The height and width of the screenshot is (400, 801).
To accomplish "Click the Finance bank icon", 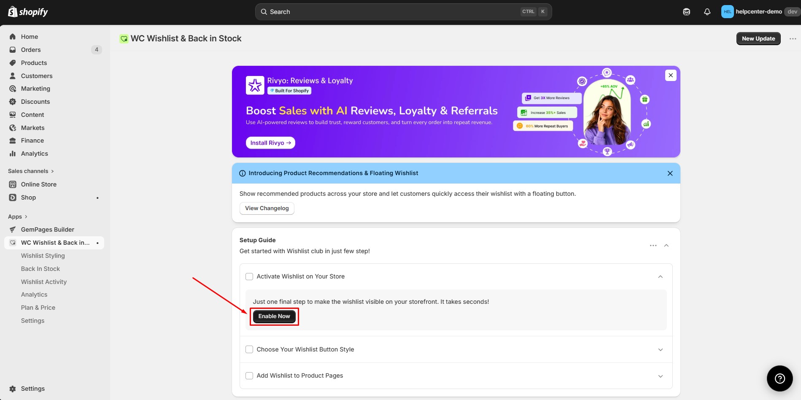I will pos(13,141).
